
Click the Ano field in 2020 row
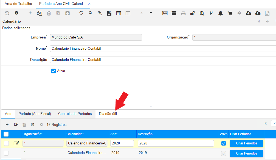click(122, 143)
